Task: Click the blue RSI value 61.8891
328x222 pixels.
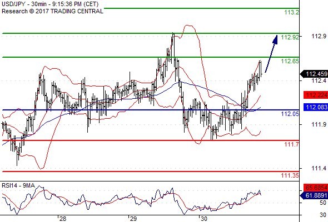Action: click(314, 196)
